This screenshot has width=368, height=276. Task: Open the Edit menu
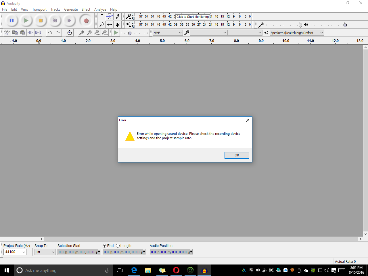coord(14,9)
